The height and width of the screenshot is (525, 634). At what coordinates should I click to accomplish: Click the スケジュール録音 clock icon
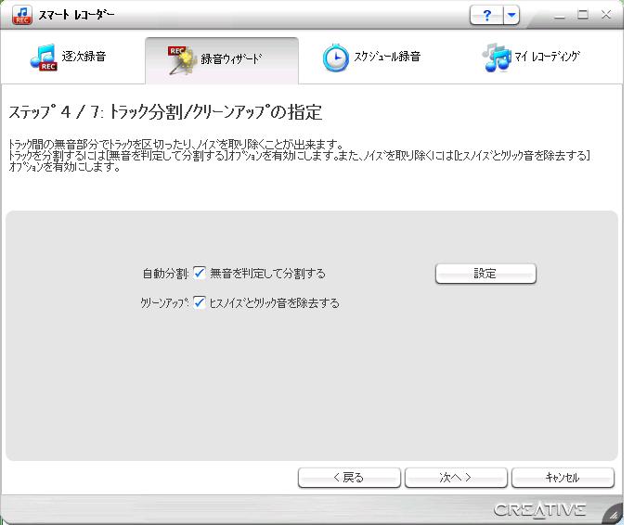coord(334,58)
